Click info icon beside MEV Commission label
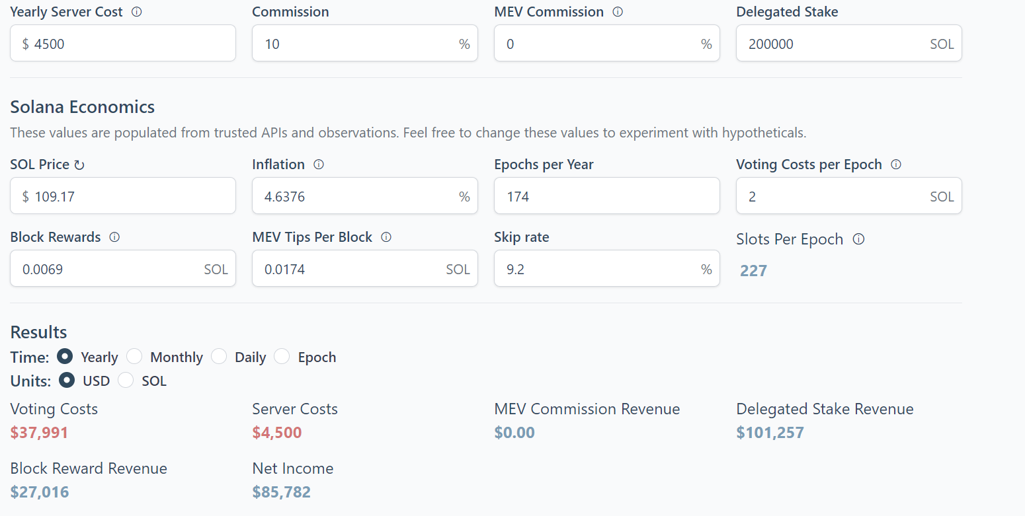1025x516 pixels. [x=618, y=12]
